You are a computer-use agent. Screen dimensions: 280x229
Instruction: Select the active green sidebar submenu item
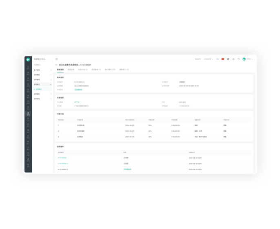pos(39,89)
